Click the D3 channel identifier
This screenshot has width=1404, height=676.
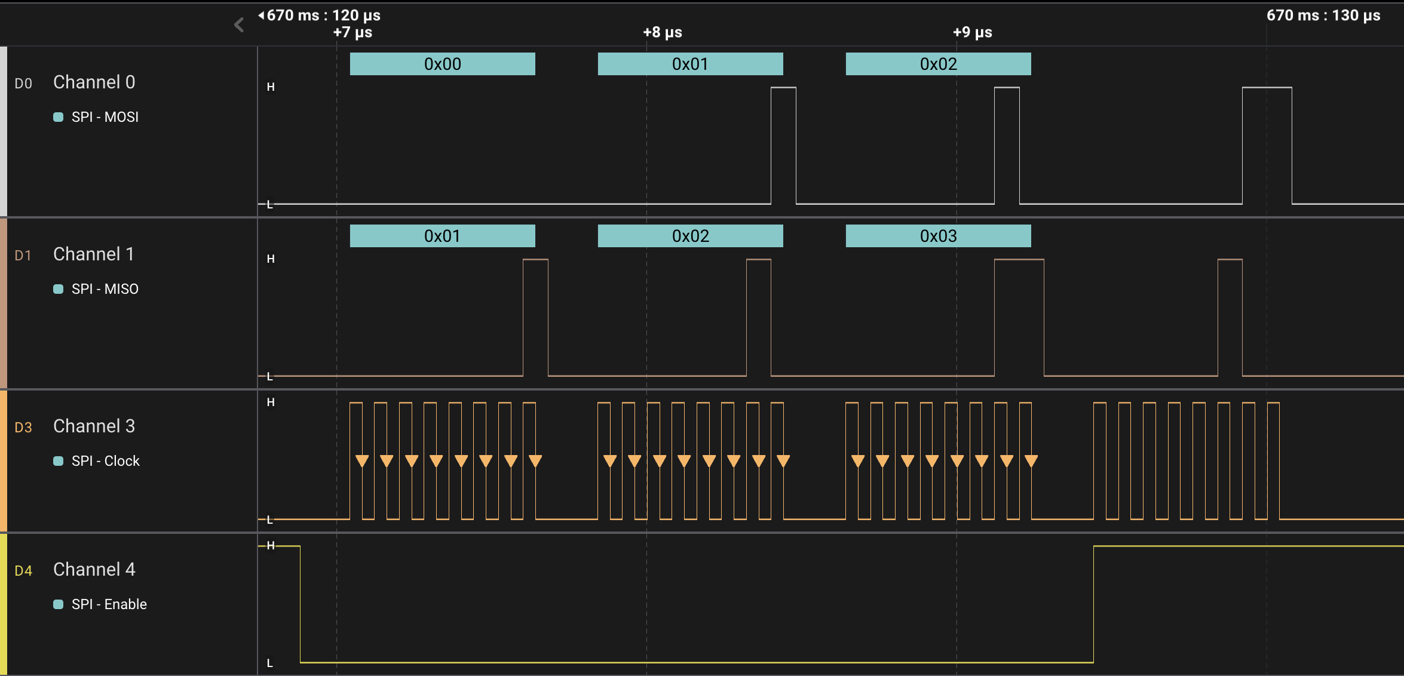tap(23, 428)
